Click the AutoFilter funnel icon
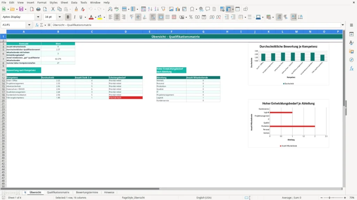 (163, 9)
